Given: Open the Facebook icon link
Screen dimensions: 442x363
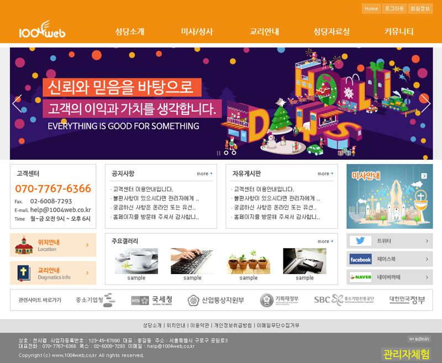Looking at the screenshot, I should coord(360,259).
